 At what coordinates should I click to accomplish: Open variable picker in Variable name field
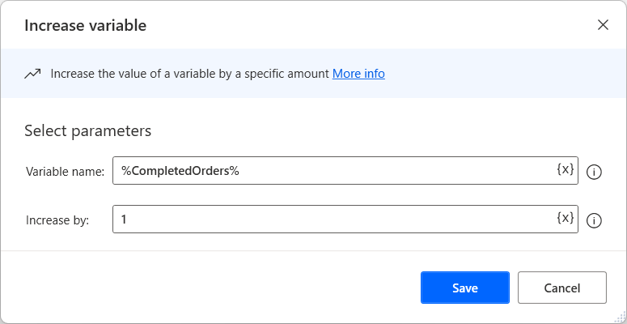tap(566, 170)
